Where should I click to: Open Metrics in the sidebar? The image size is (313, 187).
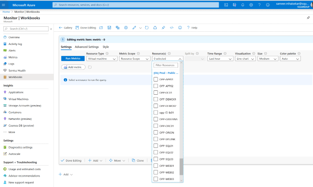pyautogui.click(x=13, y=57)
